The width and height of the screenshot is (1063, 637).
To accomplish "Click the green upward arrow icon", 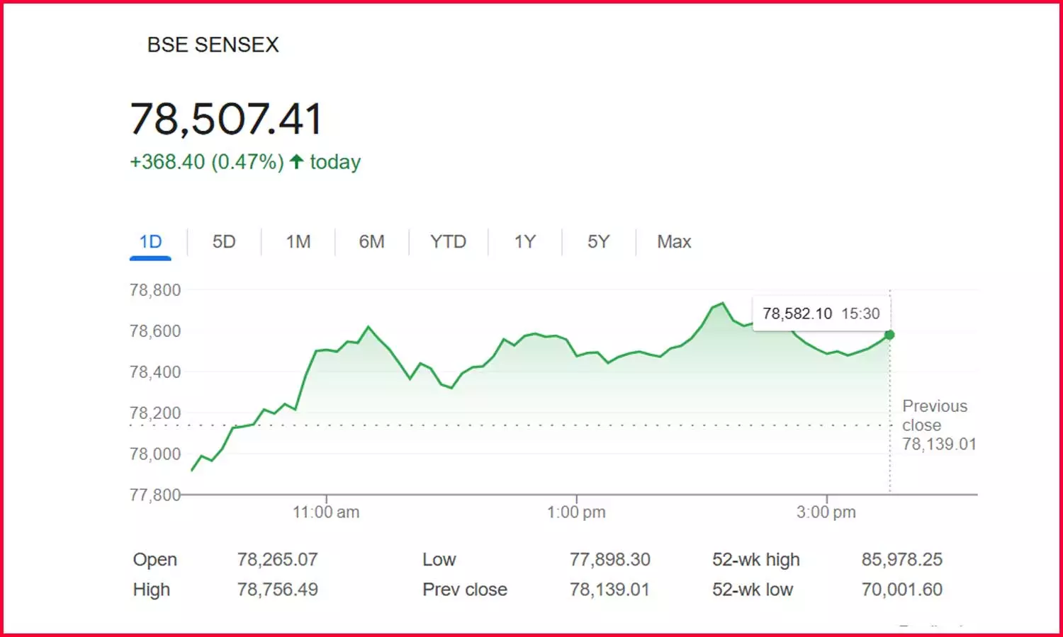I will click(297, 162).
